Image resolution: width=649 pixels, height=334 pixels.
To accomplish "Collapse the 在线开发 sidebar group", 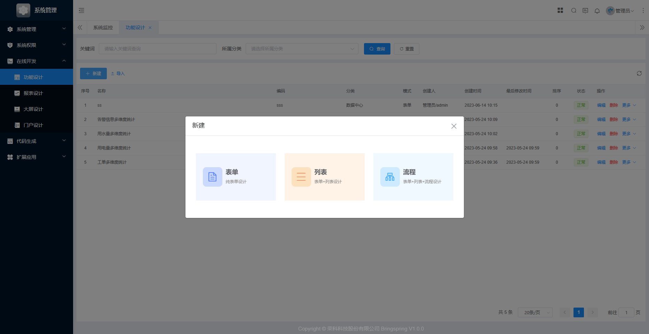I will pos(37,61).
